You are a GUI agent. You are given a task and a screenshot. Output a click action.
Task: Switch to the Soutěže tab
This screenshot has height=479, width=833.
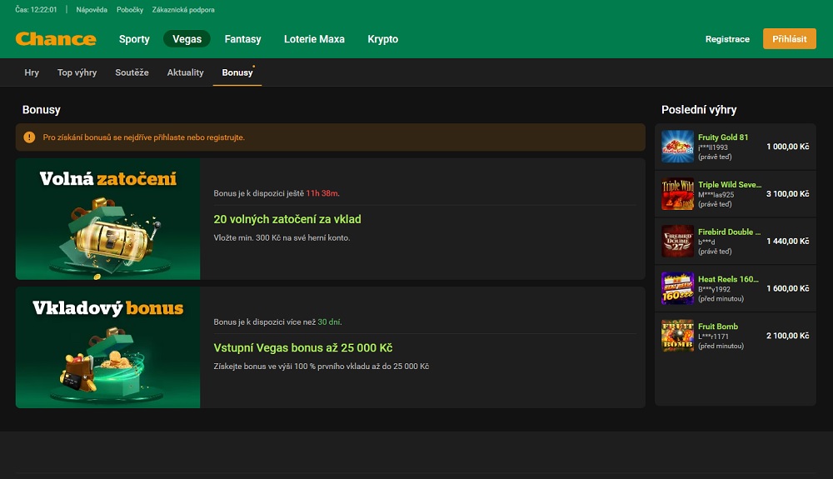(x=132, y=72)
